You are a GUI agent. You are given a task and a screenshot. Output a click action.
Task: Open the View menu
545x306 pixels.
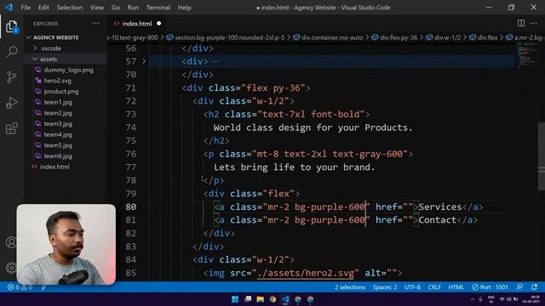pos(96,8)
